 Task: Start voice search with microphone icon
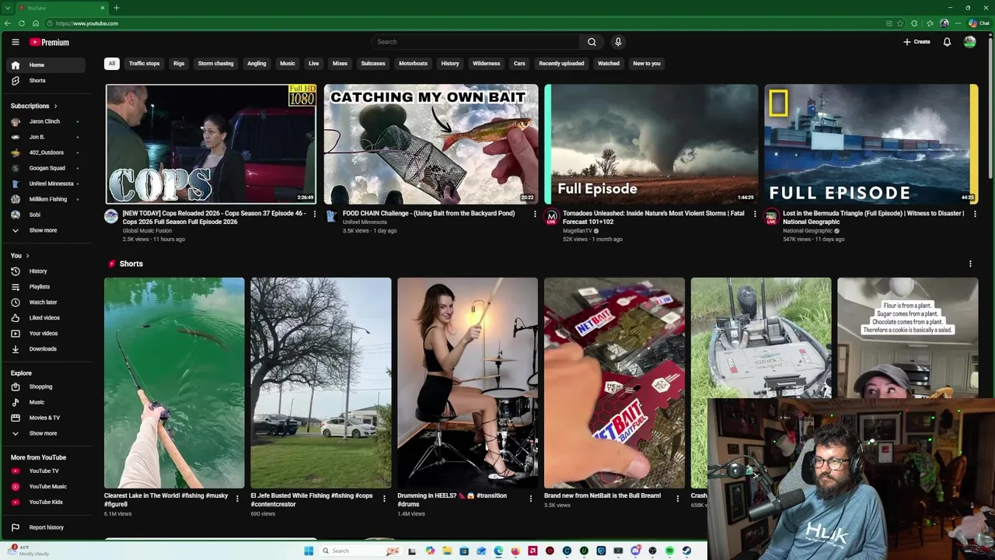point(618,42)
